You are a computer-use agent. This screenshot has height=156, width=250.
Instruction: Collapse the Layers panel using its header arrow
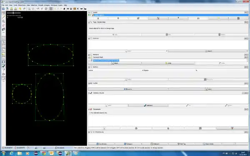(89, 12)
